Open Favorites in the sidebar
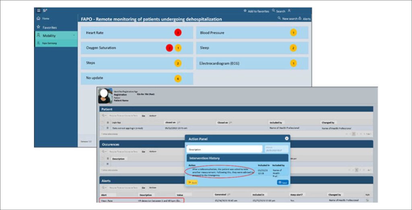 (49, 27)
